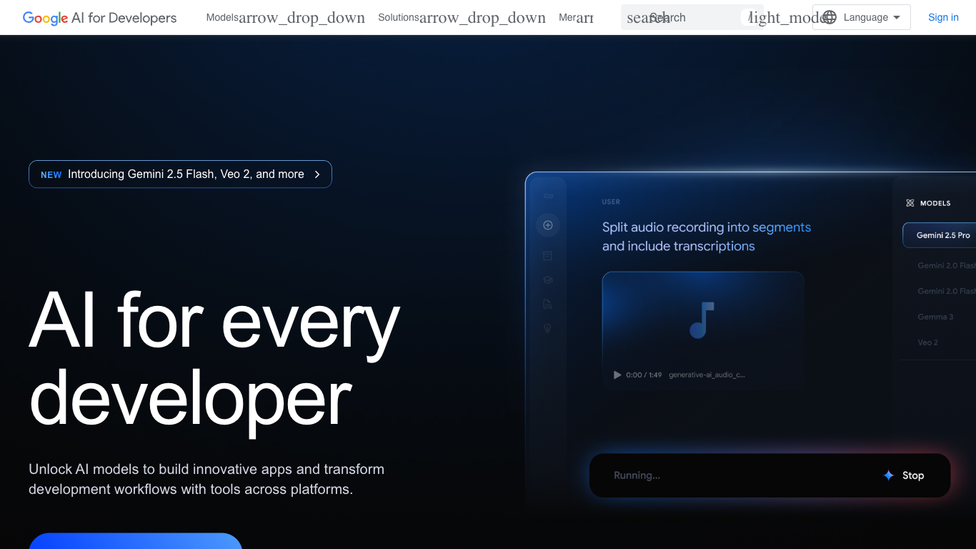
Task: Open the Introducing Gemini 2.5 Flash banner
Action: pos(180,174)
